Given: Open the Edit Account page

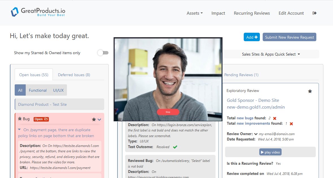Looking at the screenshot, I should click(x=291, y=13).
